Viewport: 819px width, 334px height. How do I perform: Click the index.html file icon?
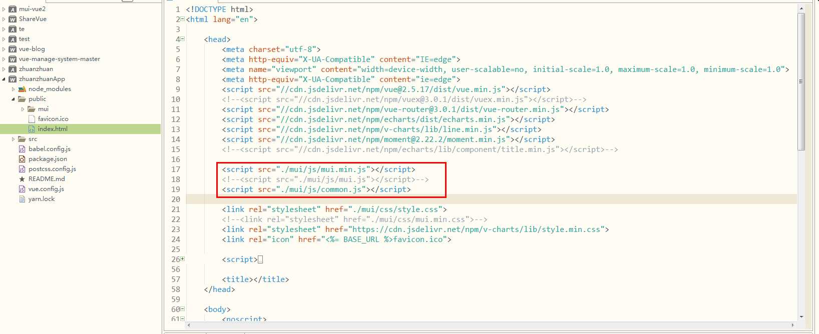pyautogui.click(x=32, y=129)
